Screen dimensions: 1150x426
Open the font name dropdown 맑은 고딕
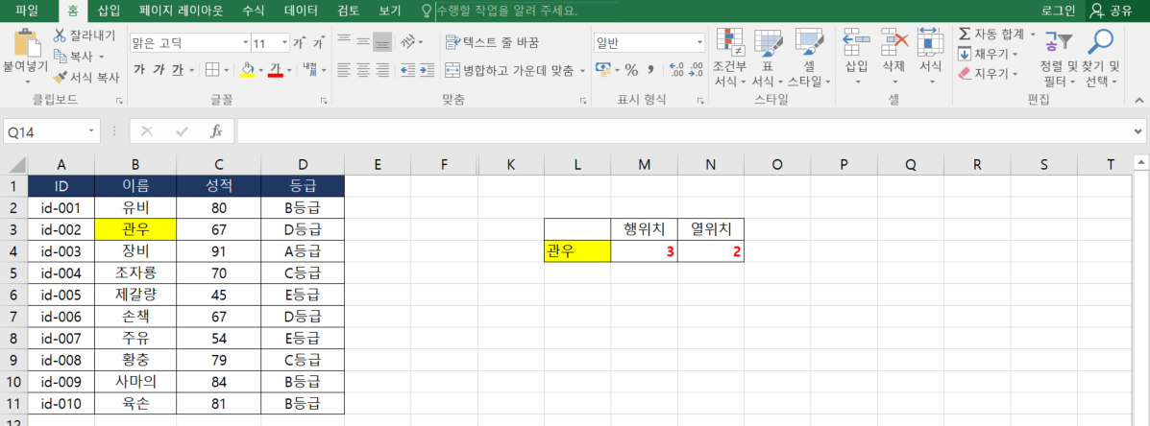(246, 43)
